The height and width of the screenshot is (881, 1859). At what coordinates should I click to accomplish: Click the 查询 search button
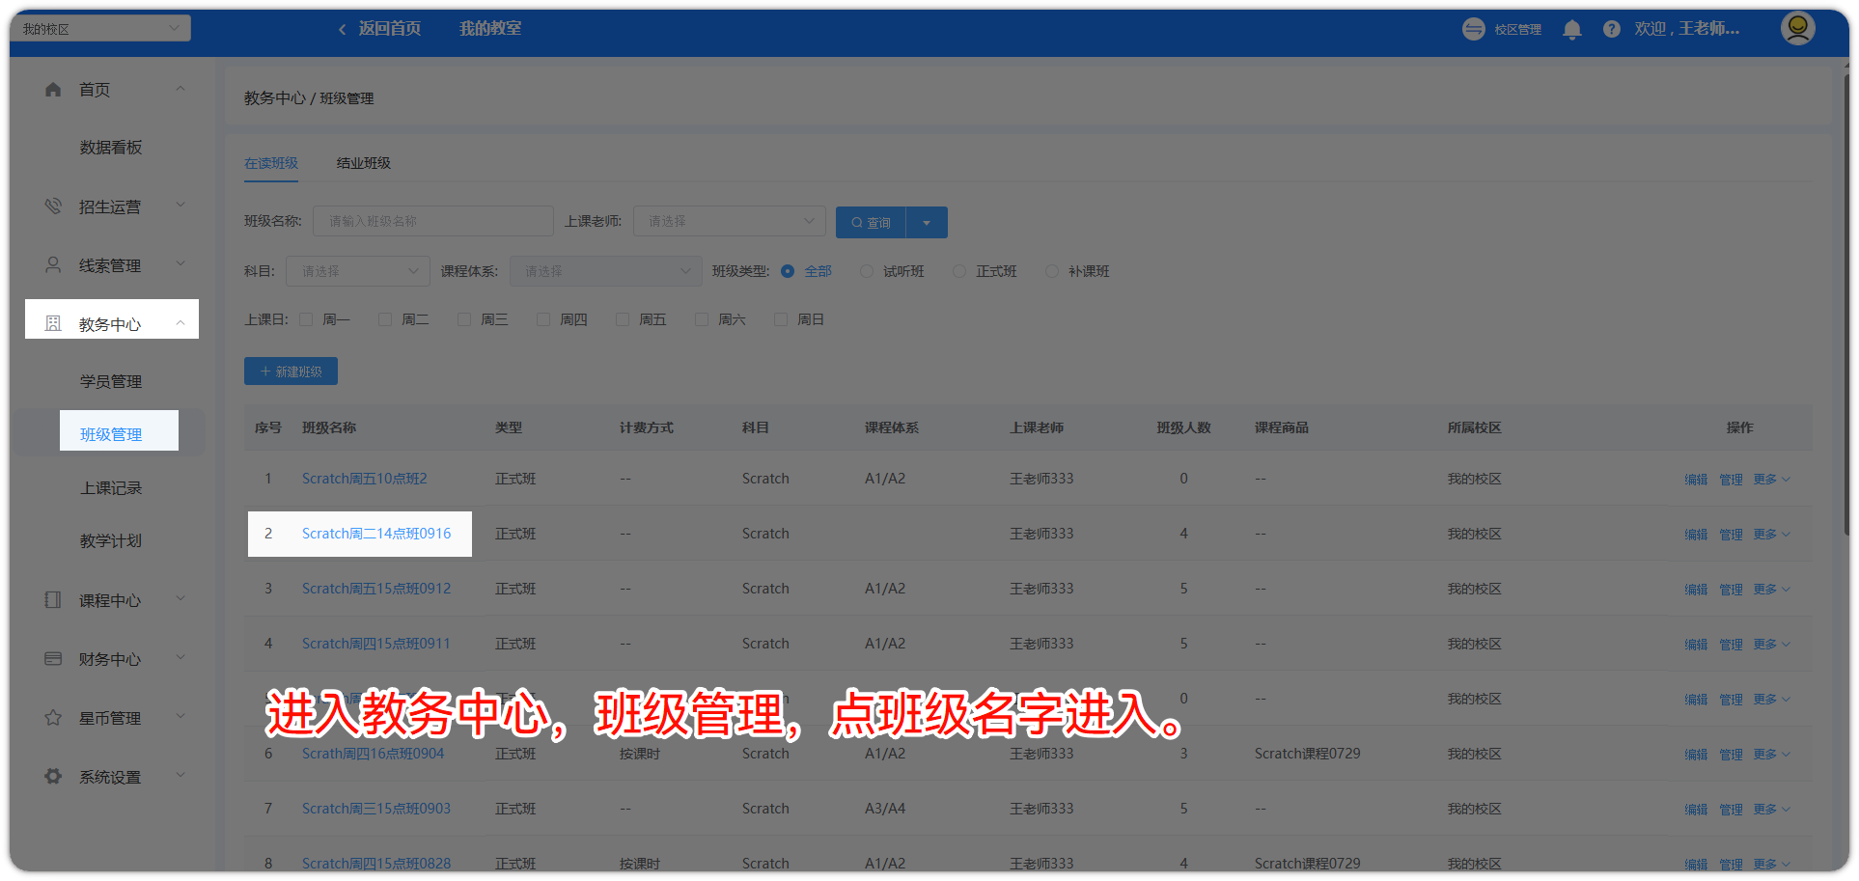(871, 222)
